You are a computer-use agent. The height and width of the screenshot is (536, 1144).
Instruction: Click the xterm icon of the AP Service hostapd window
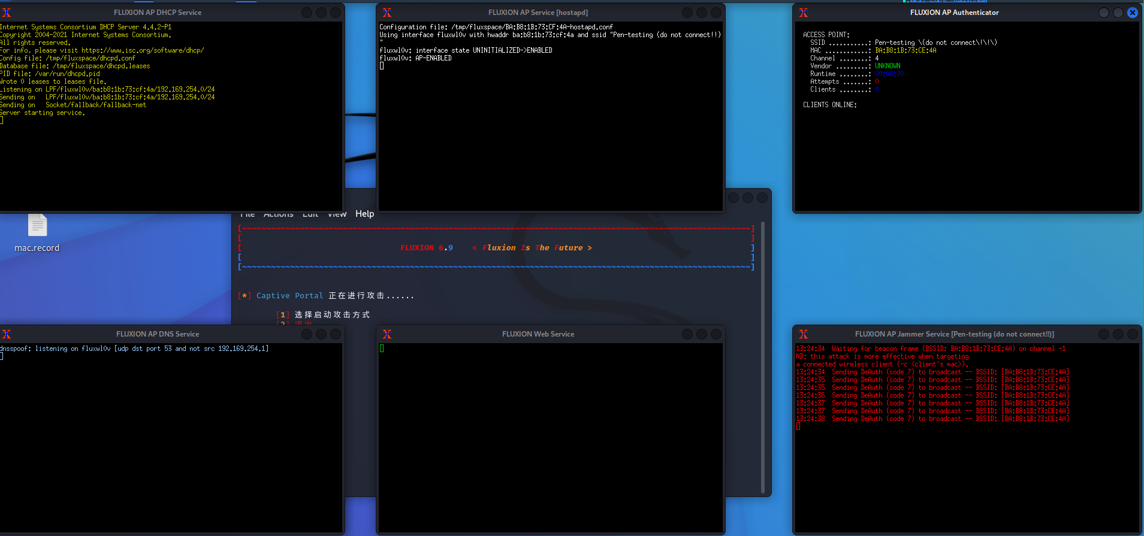[387, 13]
